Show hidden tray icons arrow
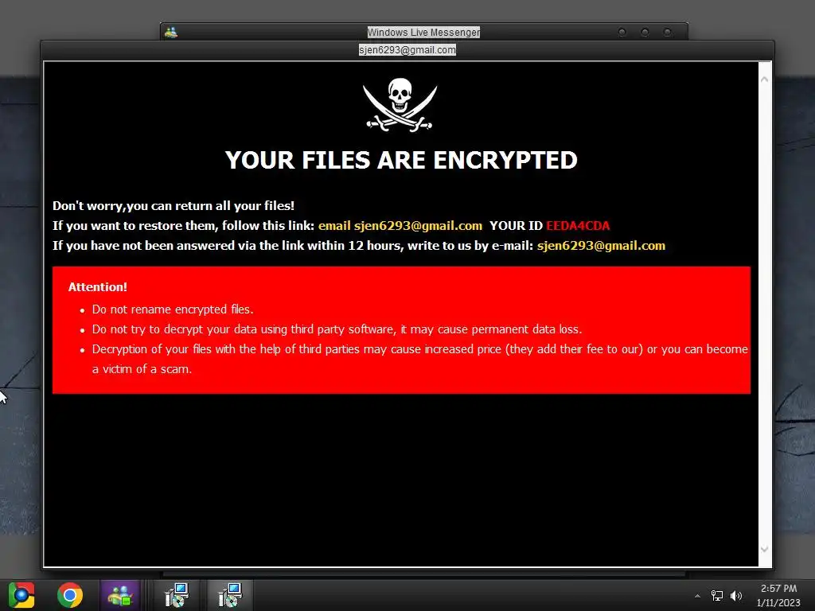The height and width of the screenshot is (611, 815). pyautogui.click(x=697, y=596)
